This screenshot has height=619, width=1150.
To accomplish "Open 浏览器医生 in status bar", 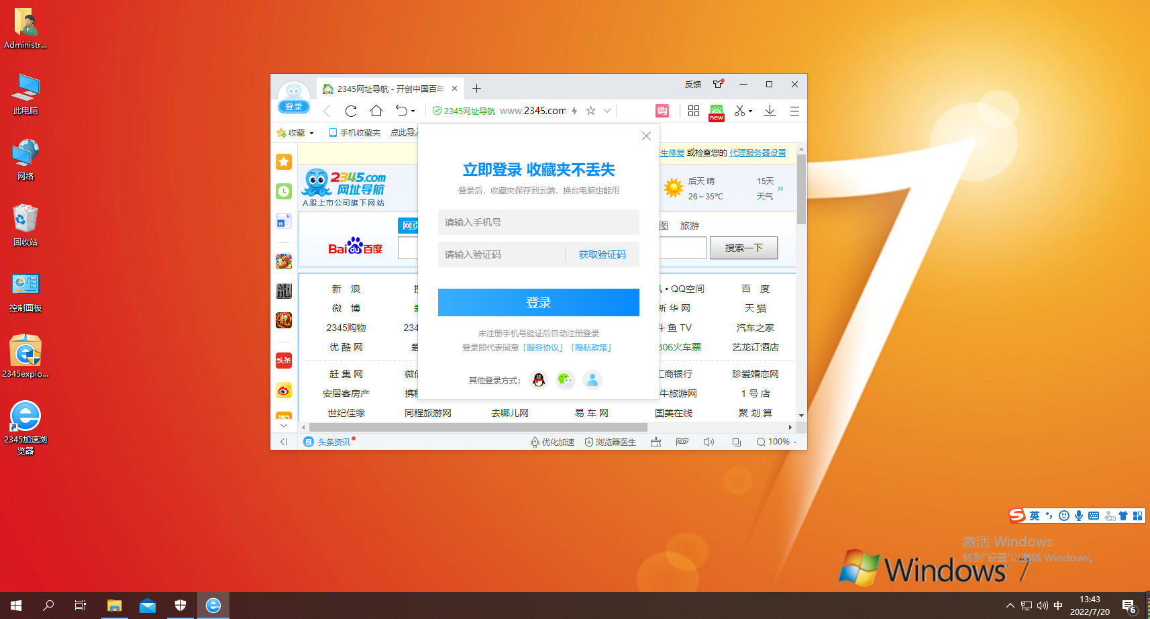I will (610, 442).
